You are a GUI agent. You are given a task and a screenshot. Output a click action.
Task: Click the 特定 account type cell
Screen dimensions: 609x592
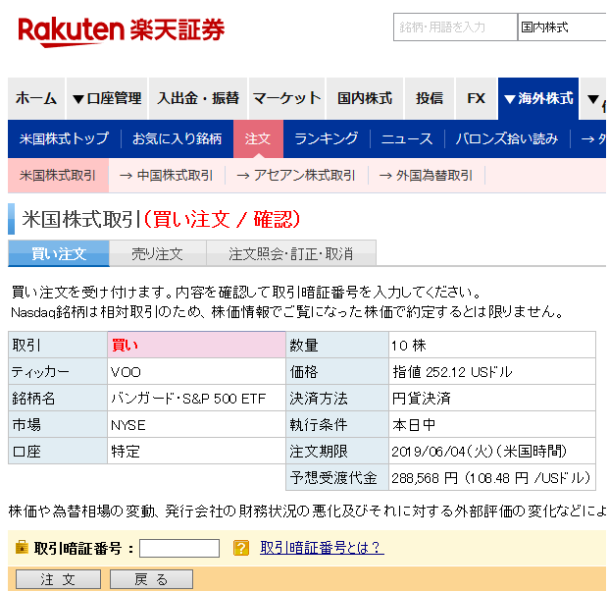(196, 452)
